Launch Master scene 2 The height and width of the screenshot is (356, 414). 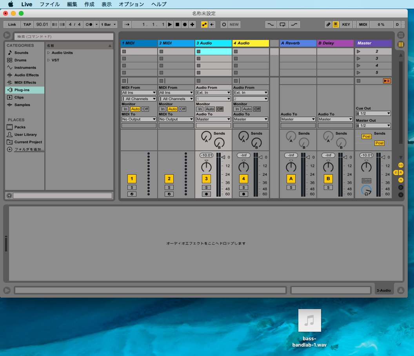359,51
